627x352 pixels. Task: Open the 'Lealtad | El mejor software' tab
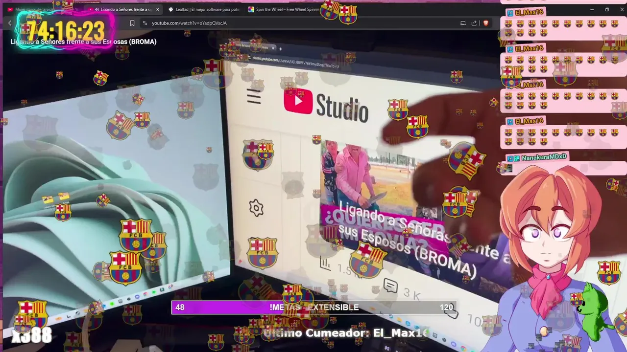click(x=204, y=9)
